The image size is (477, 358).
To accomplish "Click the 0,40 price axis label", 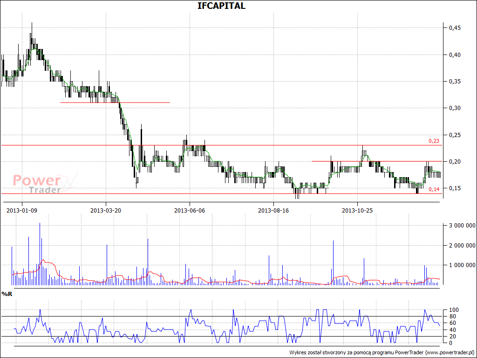I will 455,55.
